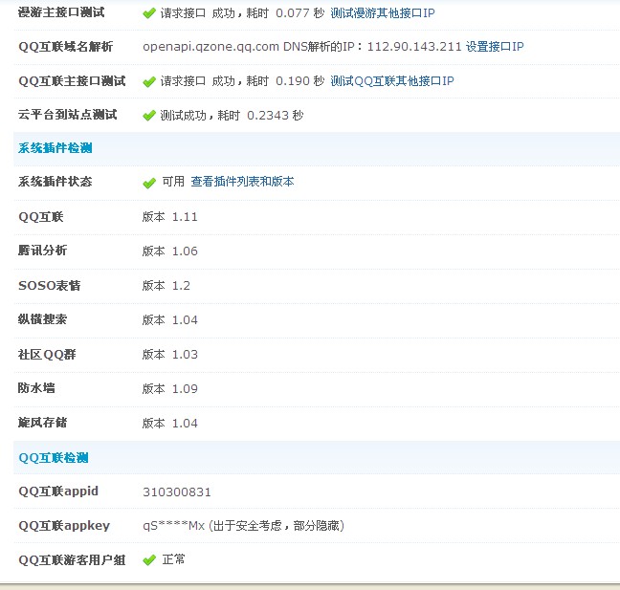Image resolution: width=620 pixels, height=590 pixels.
Task: Select 旋风存储 version 1.04 text
Action: tap(170, 424)
